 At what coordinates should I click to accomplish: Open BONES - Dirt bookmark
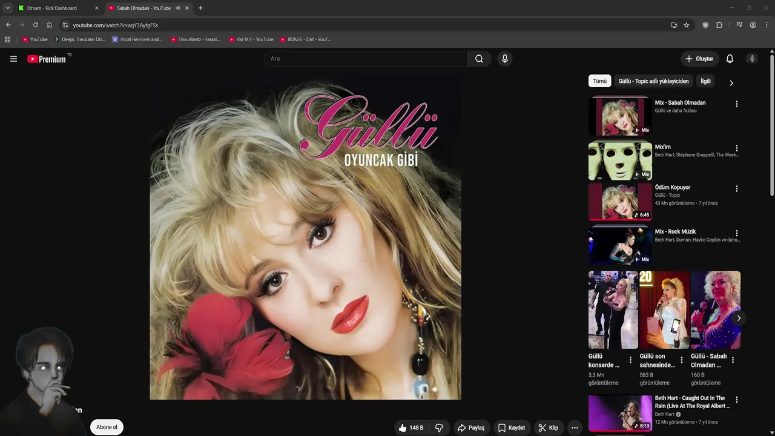[x=306, y=39]
